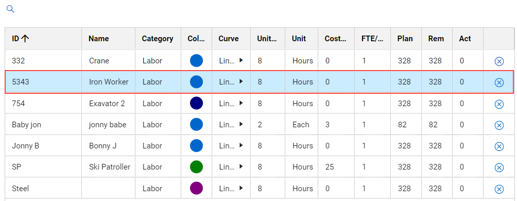Change the navy color of Exavator 2
This screenshot has width=517, height=201.
(x=196, y=103)
